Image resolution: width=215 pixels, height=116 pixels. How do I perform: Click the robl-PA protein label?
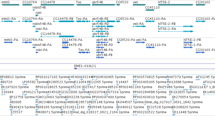point(42,50)
